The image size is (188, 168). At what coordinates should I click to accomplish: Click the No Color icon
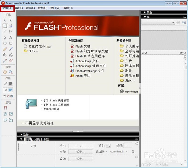tap(8, 96)
